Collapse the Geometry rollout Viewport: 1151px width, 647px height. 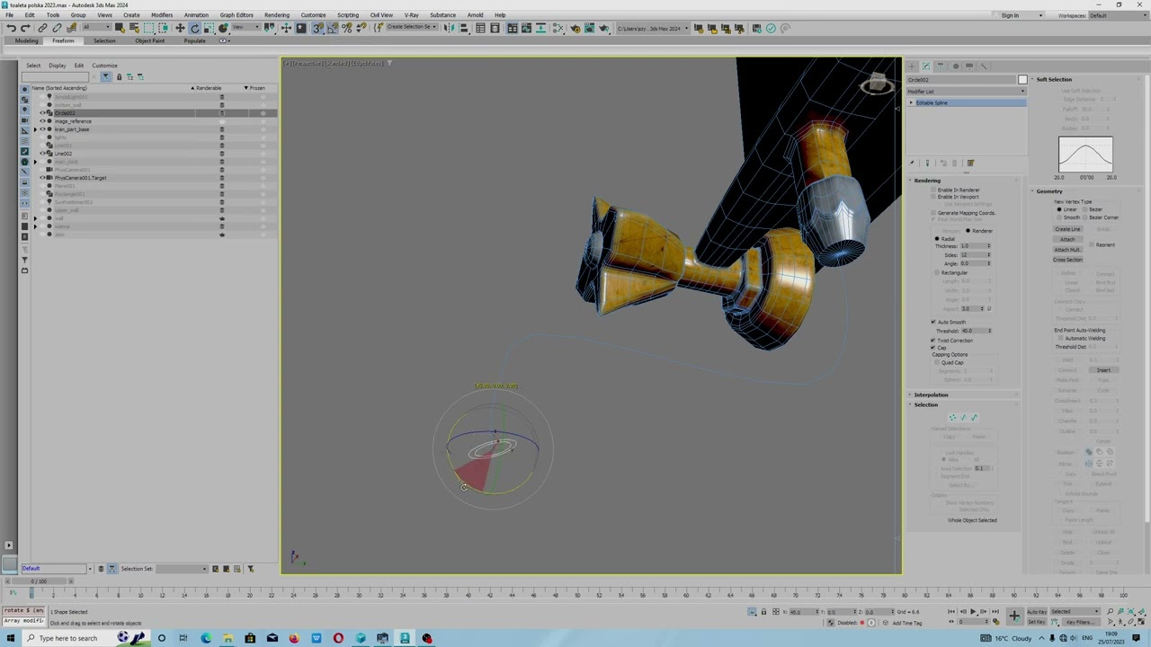click(x=1048, y=191)
